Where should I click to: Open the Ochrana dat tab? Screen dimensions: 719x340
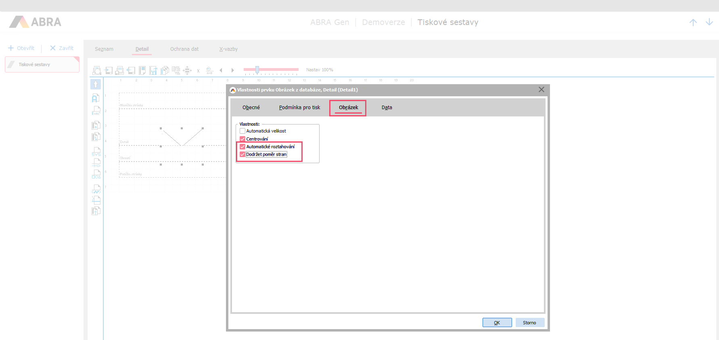click(x=184, y=49)
